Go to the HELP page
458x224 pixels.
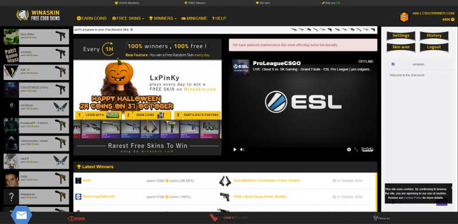tap(219, 18)
